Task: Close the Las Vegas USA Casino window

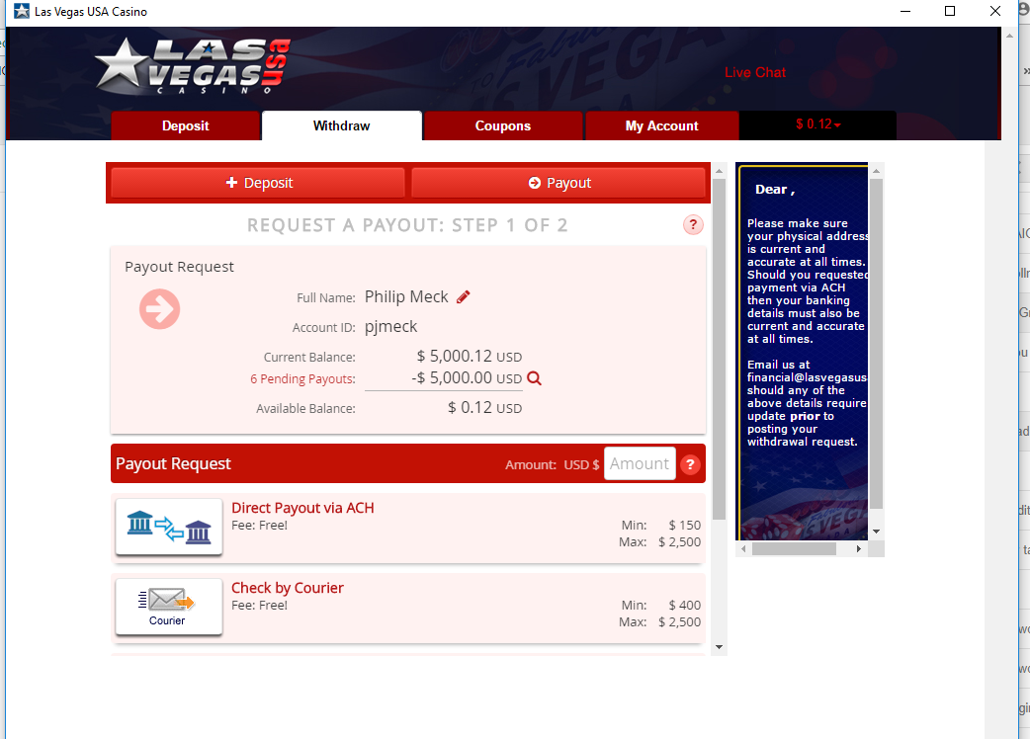Action: [x=995, y=11]
